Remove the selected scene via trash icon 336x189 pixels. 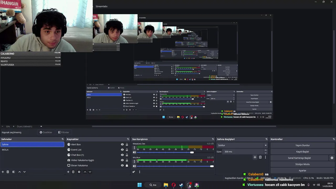[8, 172]
